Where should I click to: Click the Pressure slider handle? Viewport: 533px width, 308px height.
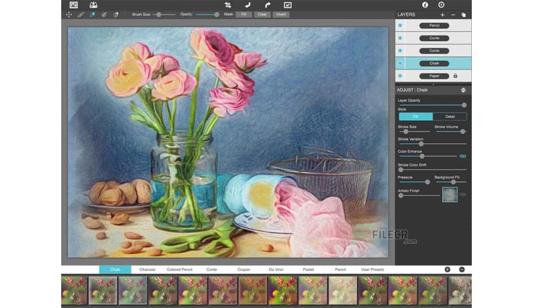[x=427, y=182]
